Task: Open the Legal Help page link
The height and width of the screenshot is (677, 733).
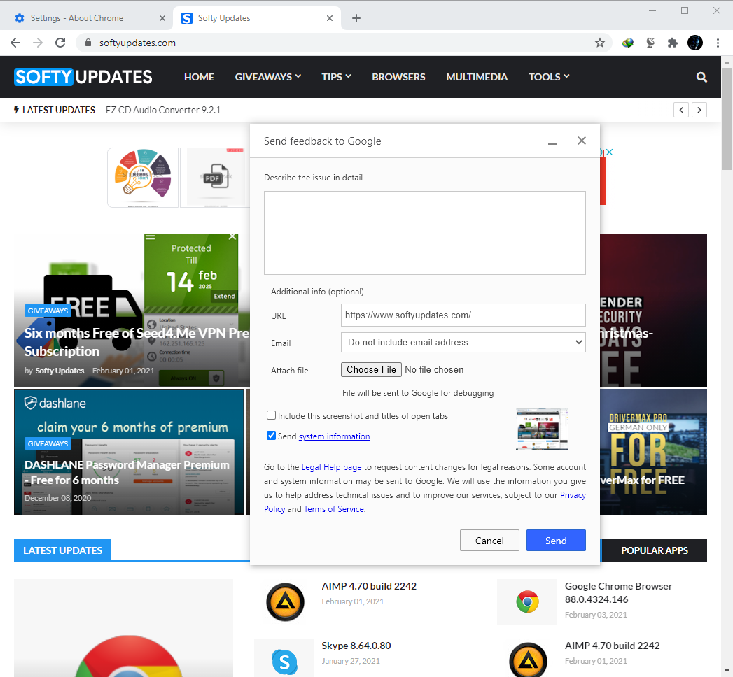Action: (331, 467)
